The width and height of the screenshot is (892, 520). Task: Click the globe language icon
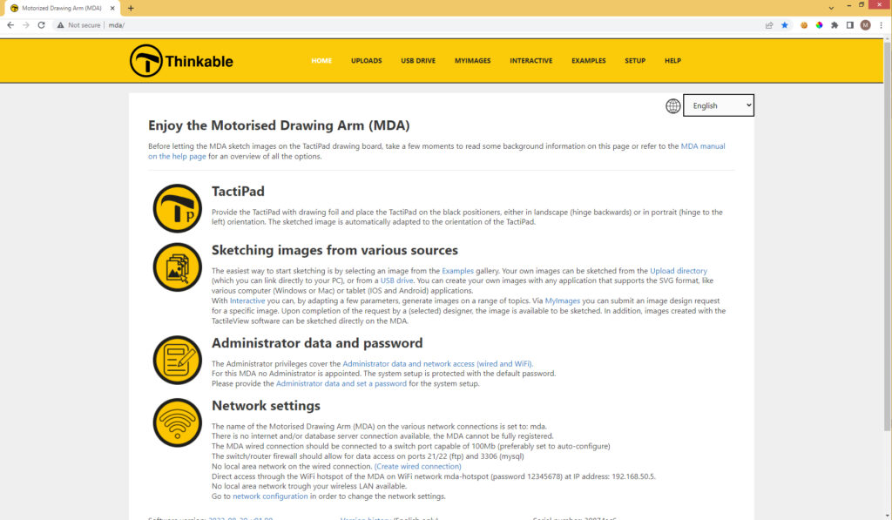point(673,105)
